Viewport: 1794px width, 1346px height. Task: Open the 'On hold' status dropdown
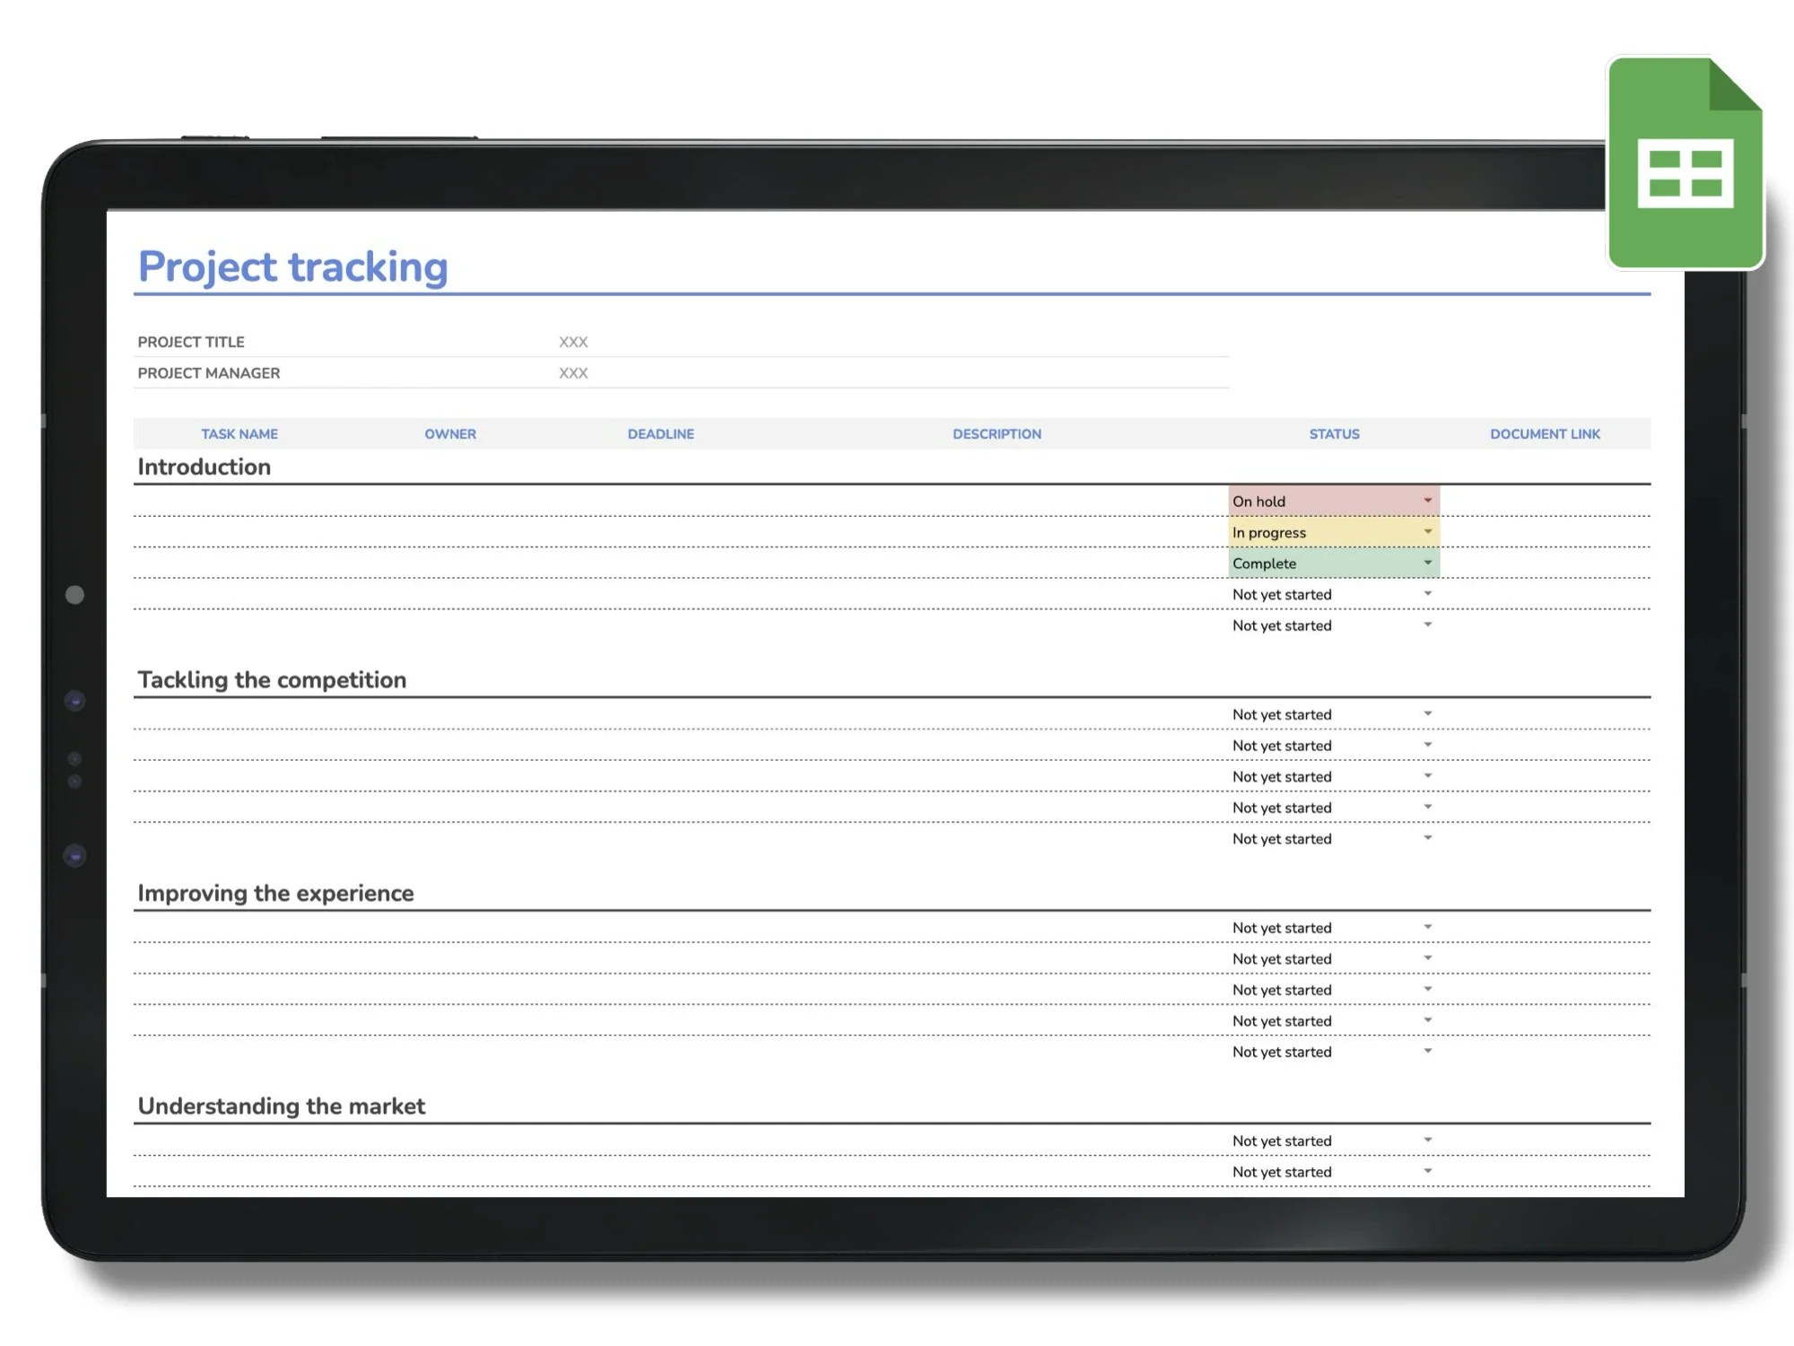click(x=1426, y=501)
